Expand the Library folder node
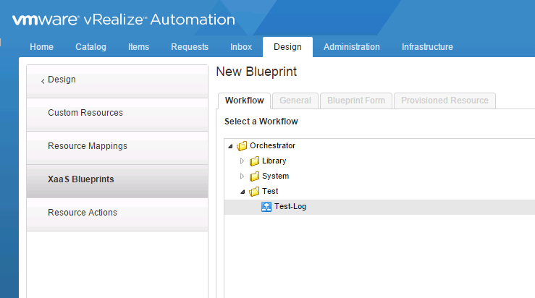This screenshot has width=535, height=298. (x=242, y=161)
